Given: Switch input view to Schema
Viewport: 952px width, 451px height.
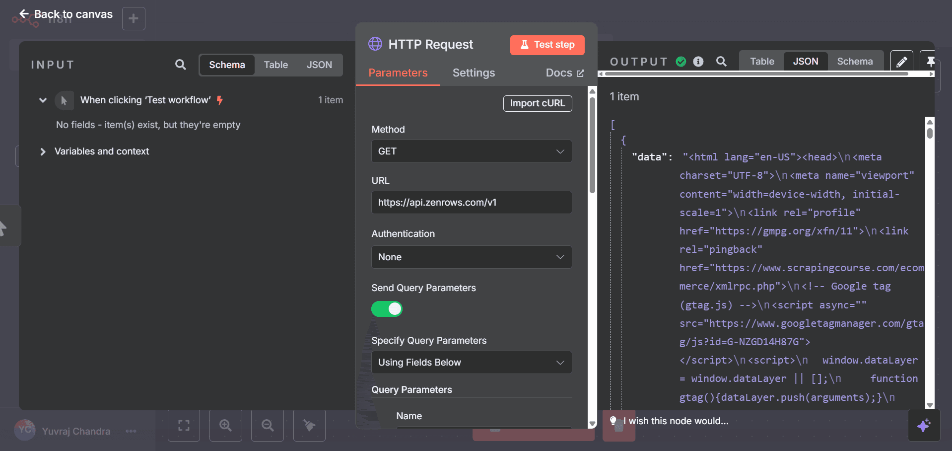Looking at the screenshot, I should [x=227, y=65].
